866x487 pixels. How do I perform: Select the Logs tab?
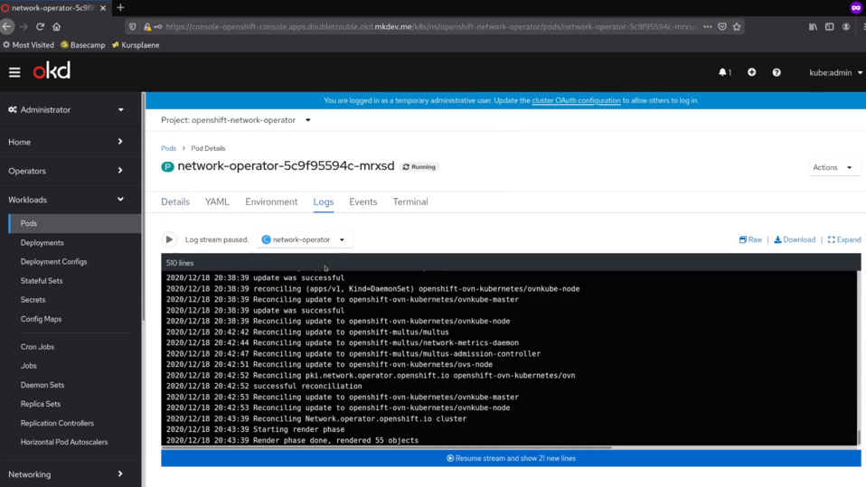pos(323,201)
